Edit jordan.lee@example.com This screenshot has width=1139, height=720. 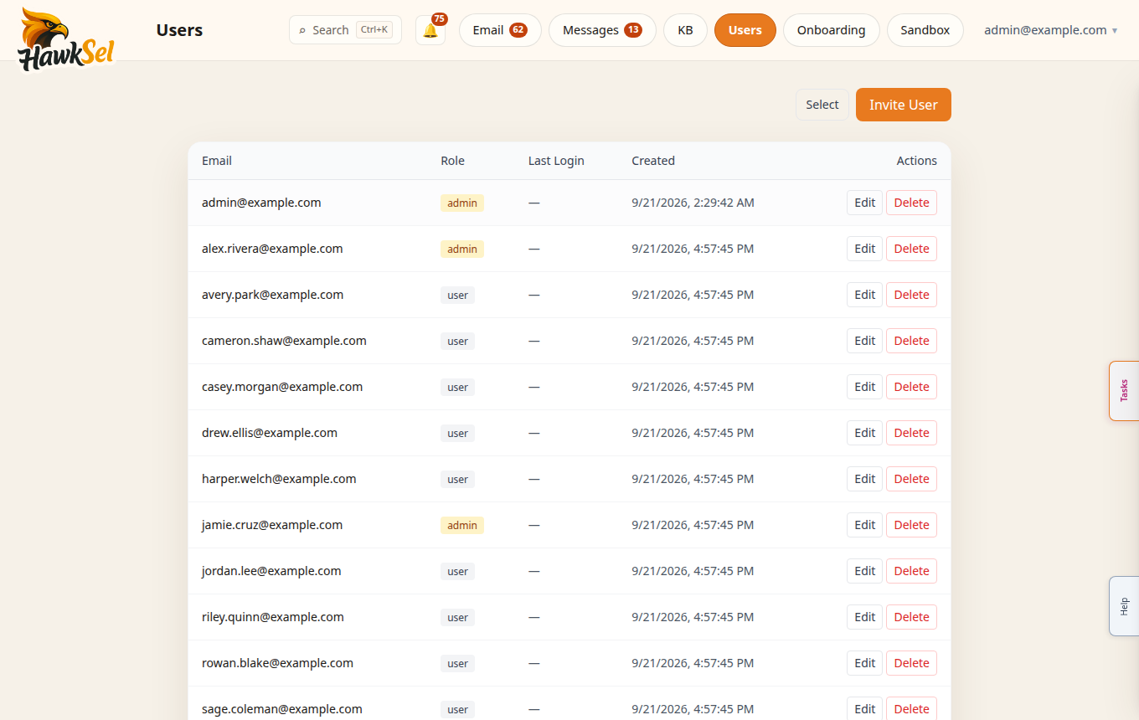pyautogui.click(x=865, y=571)
